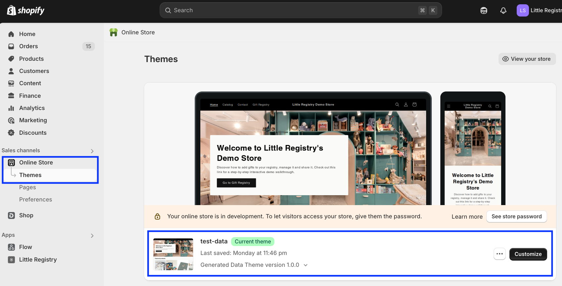
Task: Click the lock icon in development banner
Action: (x=157, y=216)
